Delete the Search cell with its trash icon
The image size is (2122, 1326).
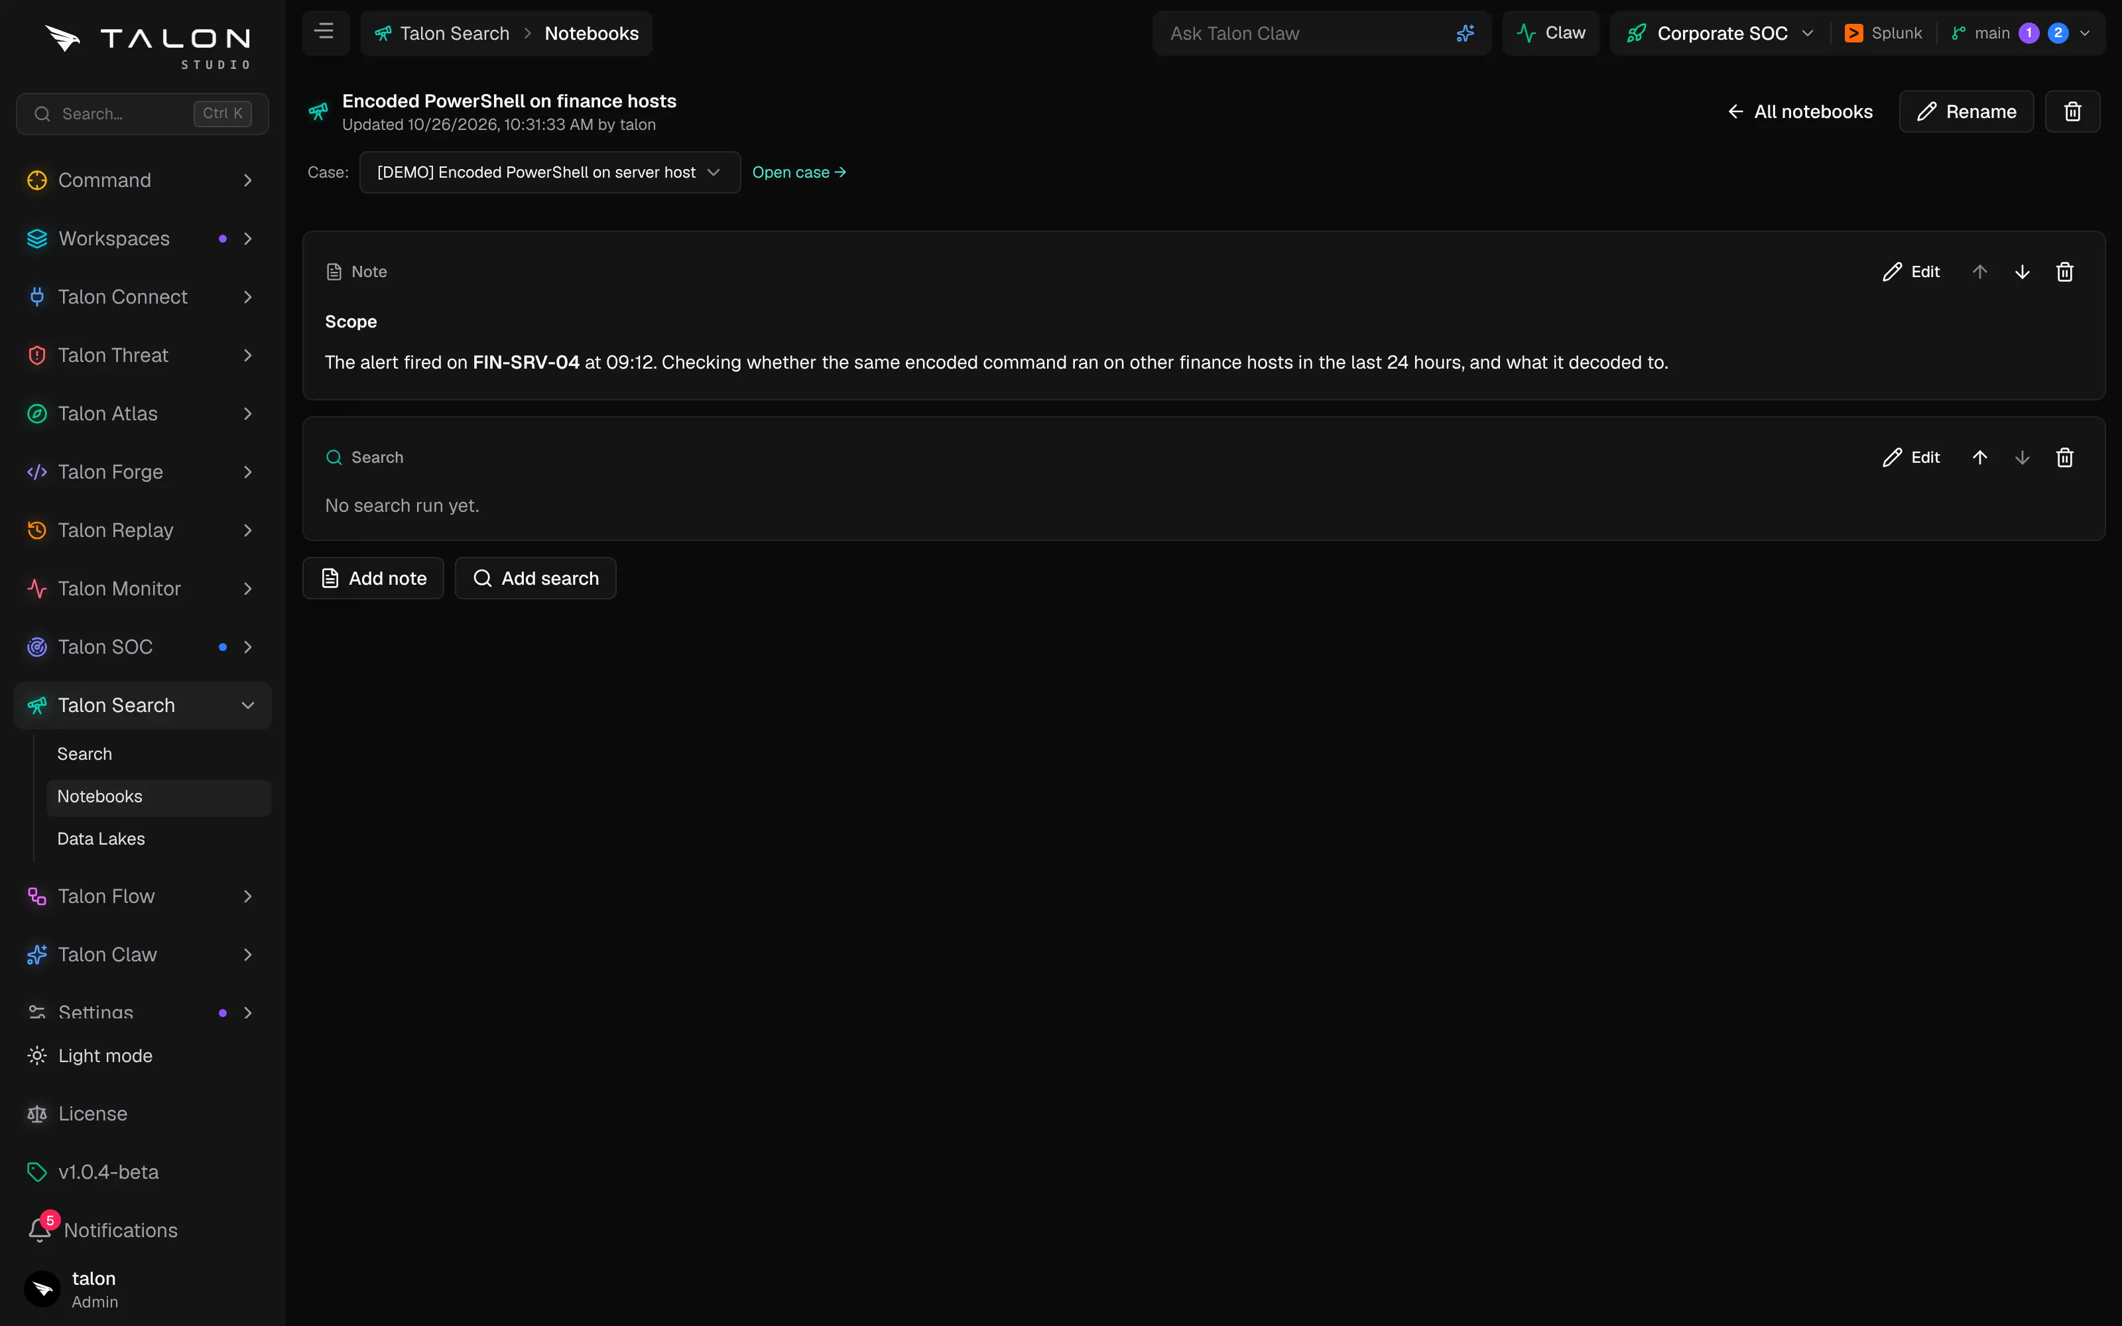[2064, 457]
